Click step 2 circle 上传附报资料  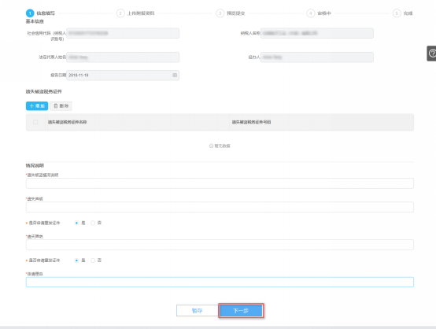120,13
